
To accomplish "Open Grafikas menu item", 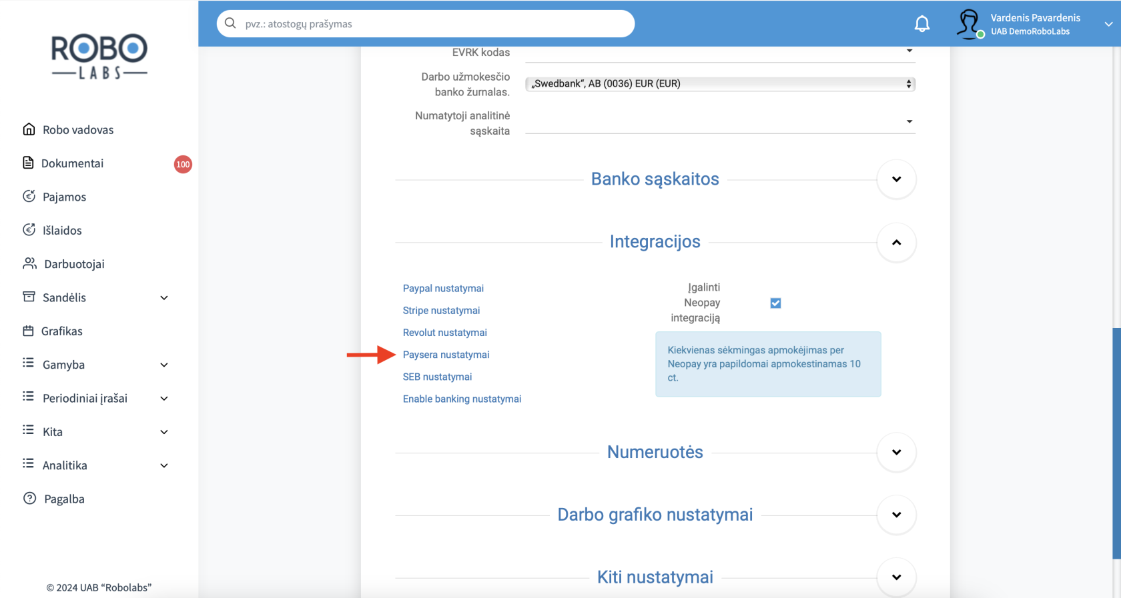I will tap(62, 331).
